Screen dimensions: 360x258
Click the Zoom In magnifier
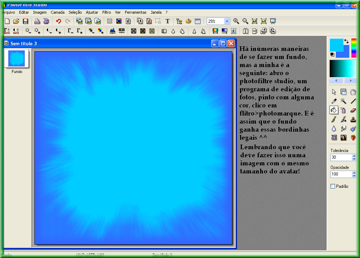tap(236, 21)
